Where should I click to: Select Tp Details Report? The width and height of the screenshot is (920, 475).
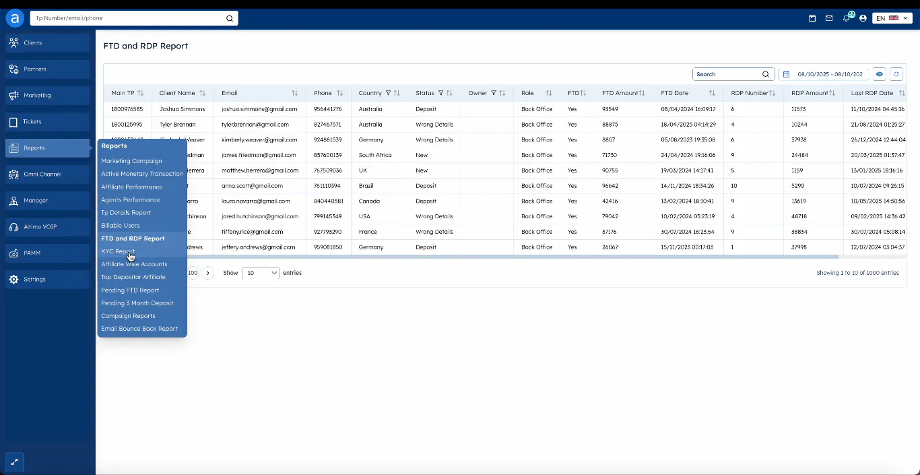tap(126, 212)
